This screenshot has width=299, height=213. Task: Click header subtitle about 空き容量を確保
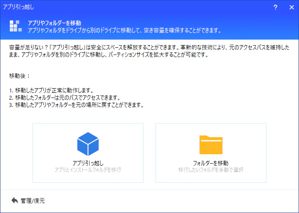pyautogui.click(x=125, y=30)
